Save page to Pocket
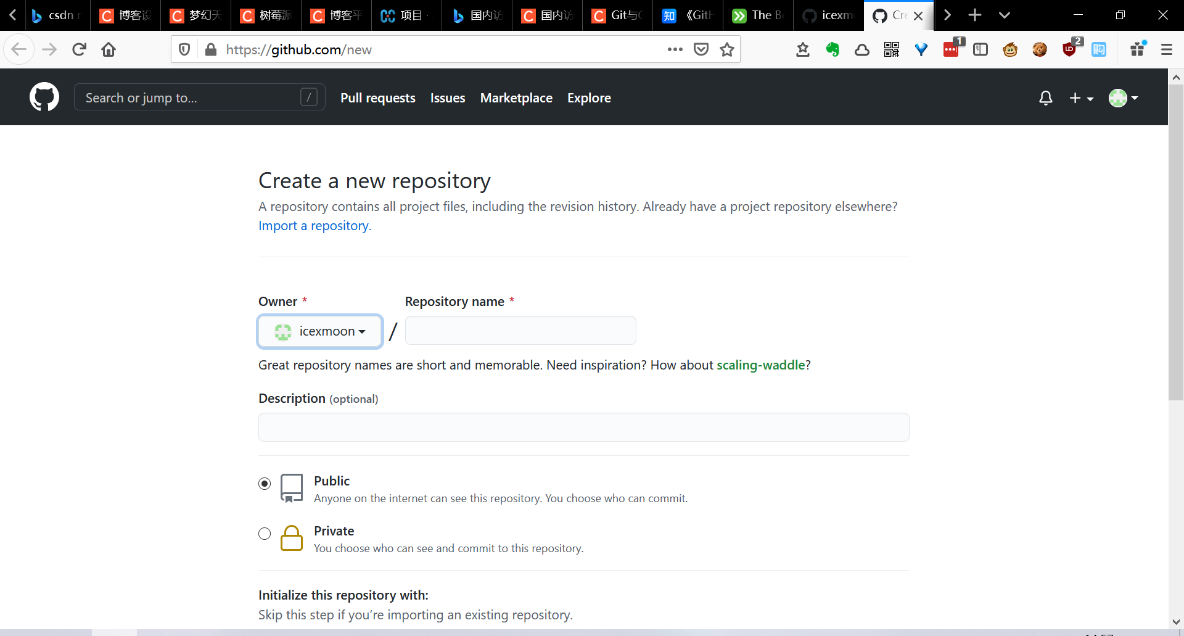Image resolution: width=1184 pixels, height=636 pixels. click(701, 49)
